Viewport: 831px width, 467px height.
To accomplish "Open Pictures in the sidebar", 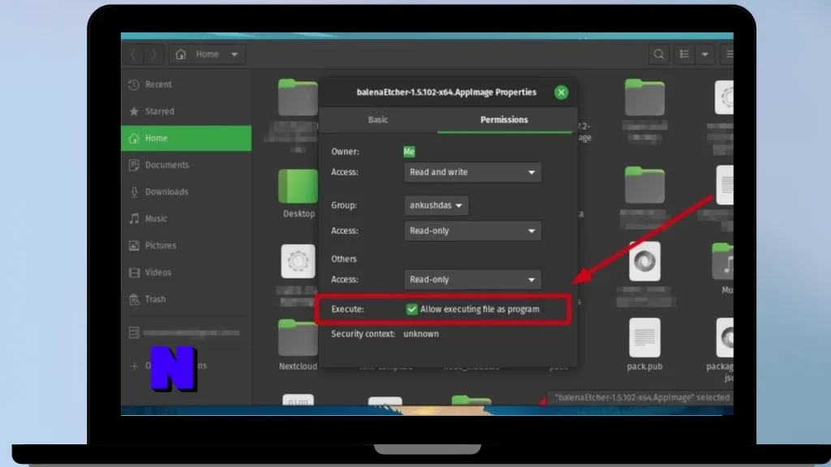I will pyautogui.click(x=186, y=246).
